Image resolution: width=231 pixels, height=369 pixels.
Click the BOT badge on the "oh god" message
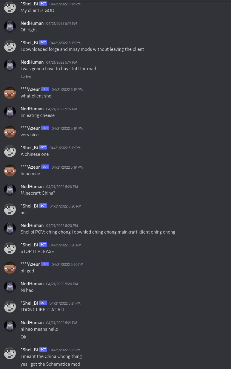(x=45, y=264)
